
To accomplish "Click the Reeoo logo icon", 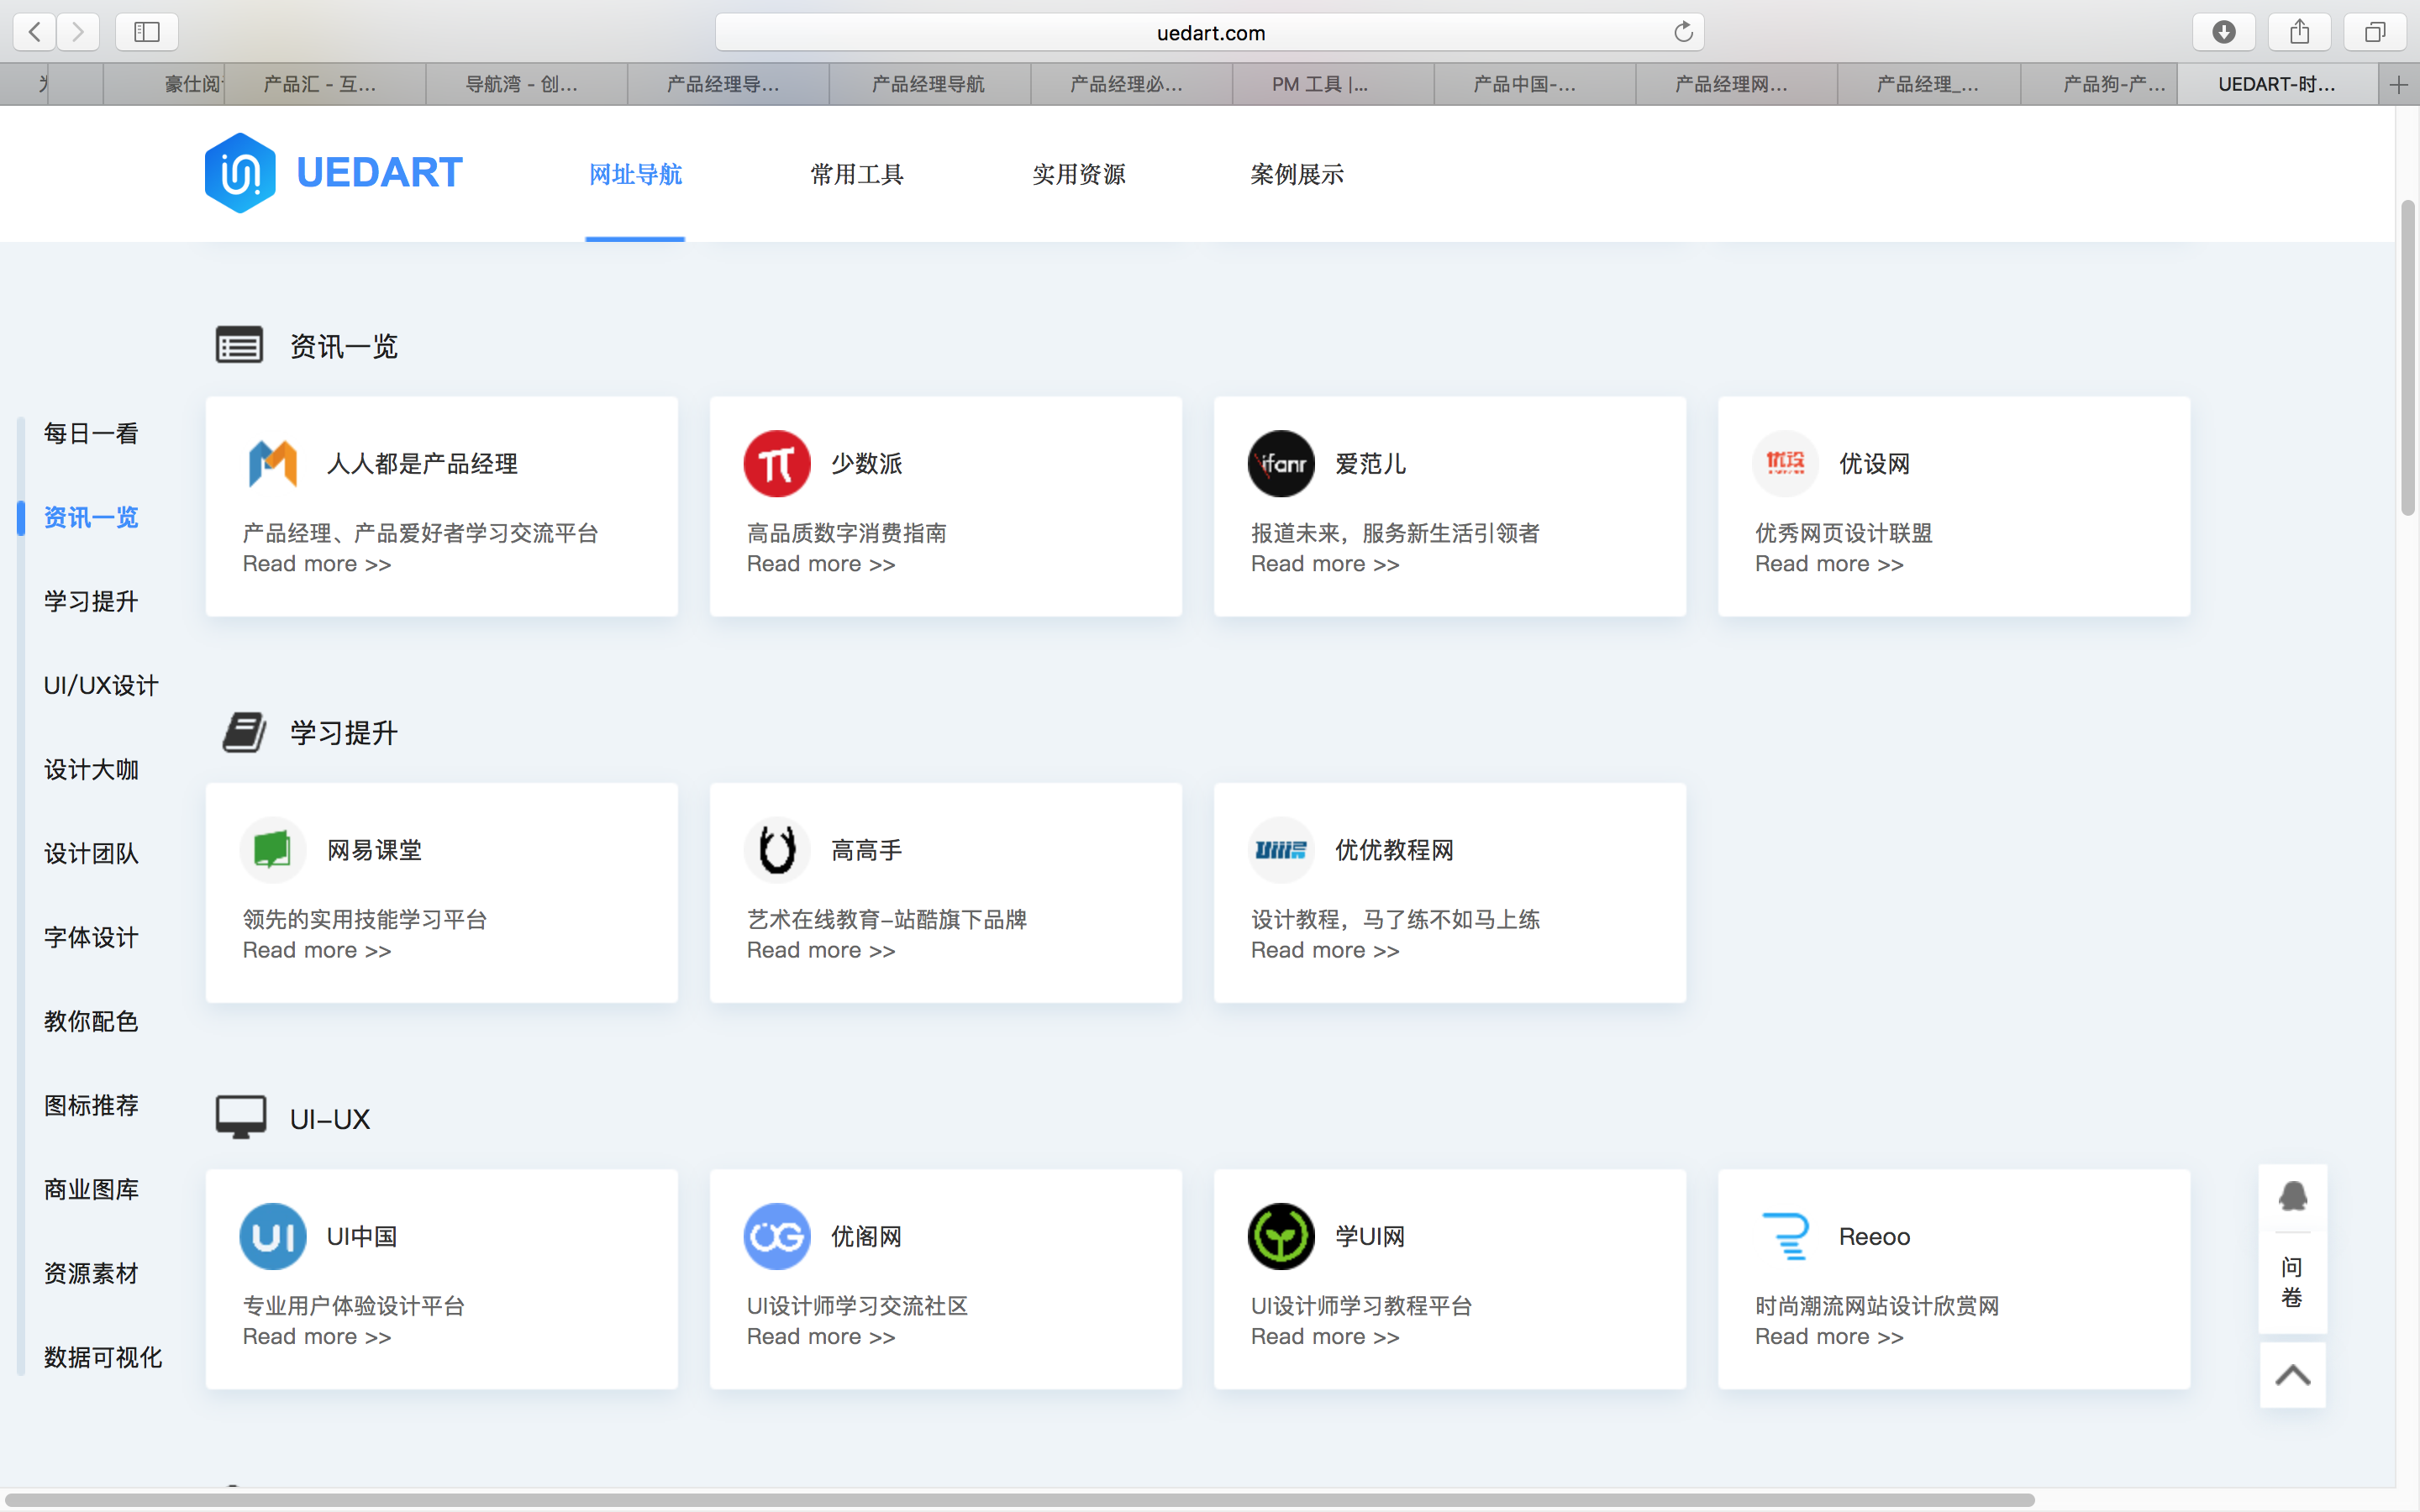I will (x=1785, y=1236).
